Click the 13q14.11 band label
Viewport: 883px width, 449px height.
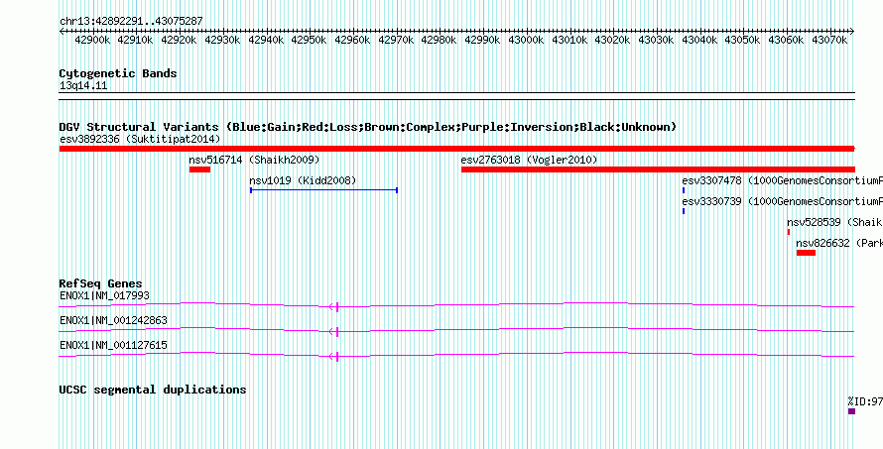click(83, 85)
